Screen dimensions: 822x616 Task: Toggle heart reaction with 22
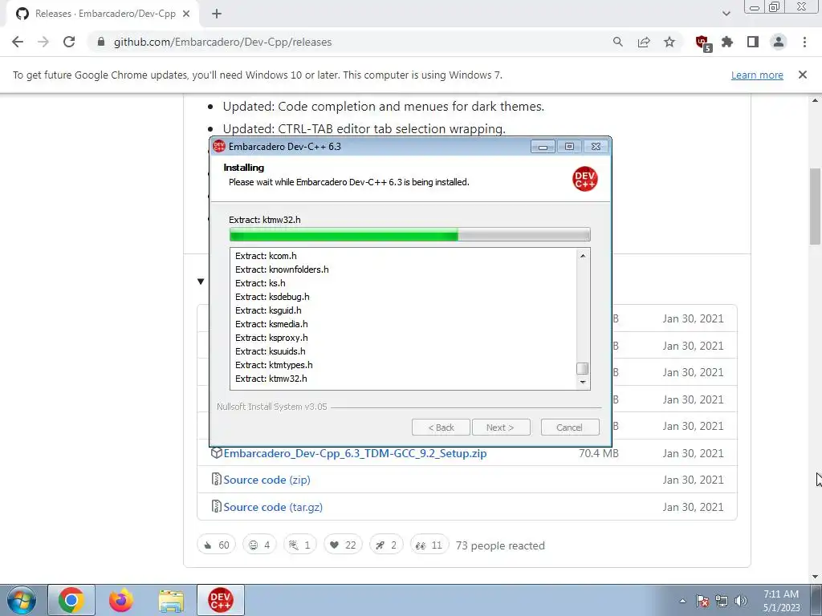tap(343, 545)
